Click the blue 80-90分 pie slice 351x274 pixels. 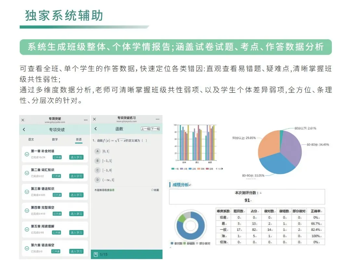coord(277,164)
